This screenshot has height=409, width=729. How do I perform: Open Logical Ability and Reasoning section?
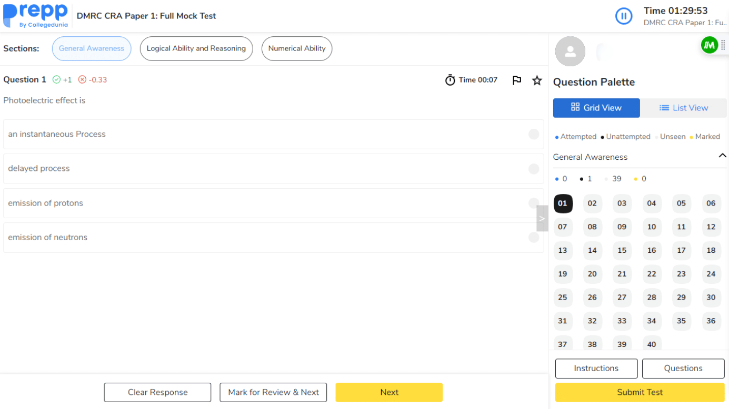click(196, 48)
